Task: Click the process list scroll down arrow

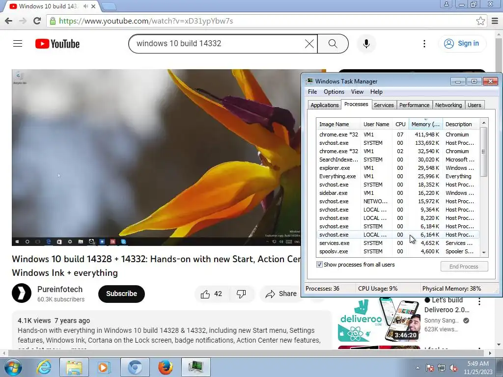Action: pos(484,253)
